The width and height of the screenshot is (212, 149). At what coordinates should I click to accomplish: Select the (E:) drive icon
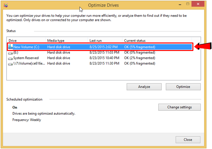10,53
